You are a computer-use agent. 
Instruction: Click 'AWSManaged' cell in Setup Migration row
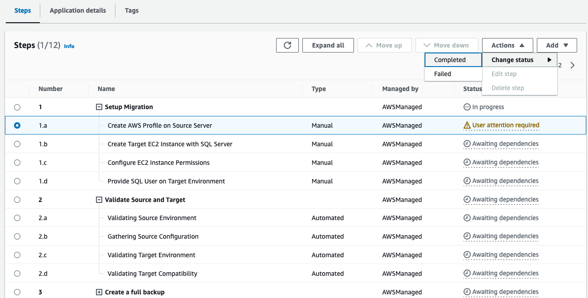[x=402, y=107]
